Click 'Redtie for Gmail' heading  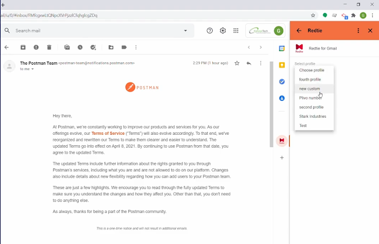[x=323, y=48]
